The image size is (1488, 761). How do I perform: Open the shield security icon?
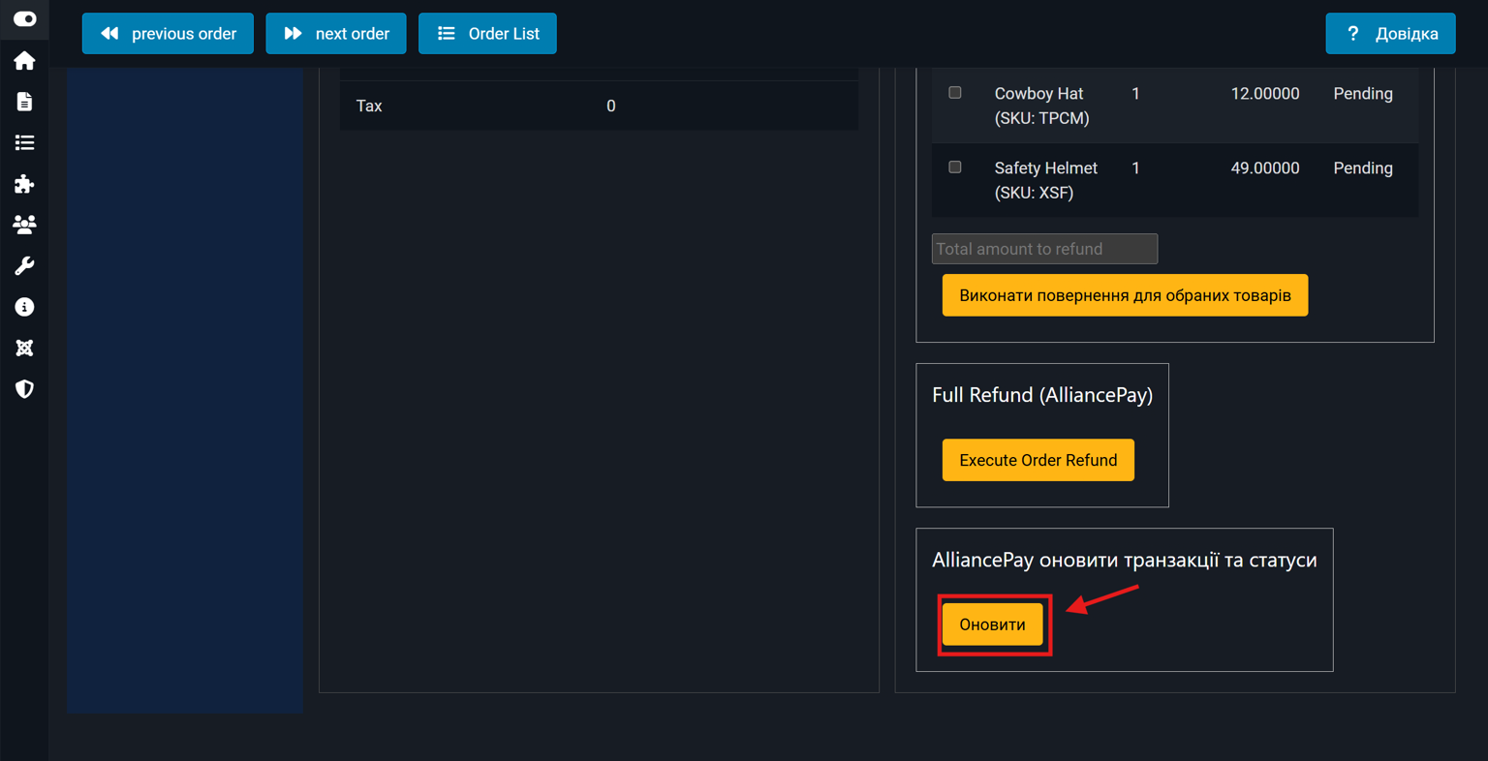[x=24, y=389]
